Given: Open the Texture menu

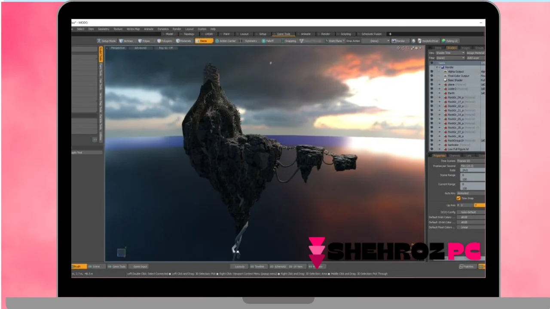Looking at the screenshot, I should click(x=118, y=29).
